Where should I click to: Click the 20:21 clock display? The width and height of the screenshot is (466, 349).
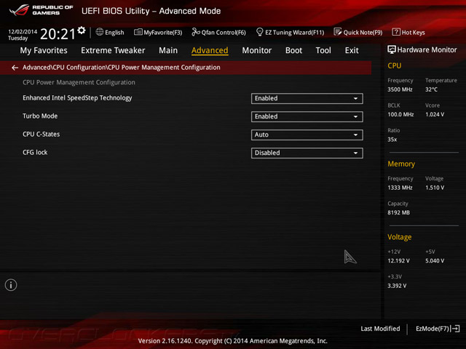pos(58,34)
